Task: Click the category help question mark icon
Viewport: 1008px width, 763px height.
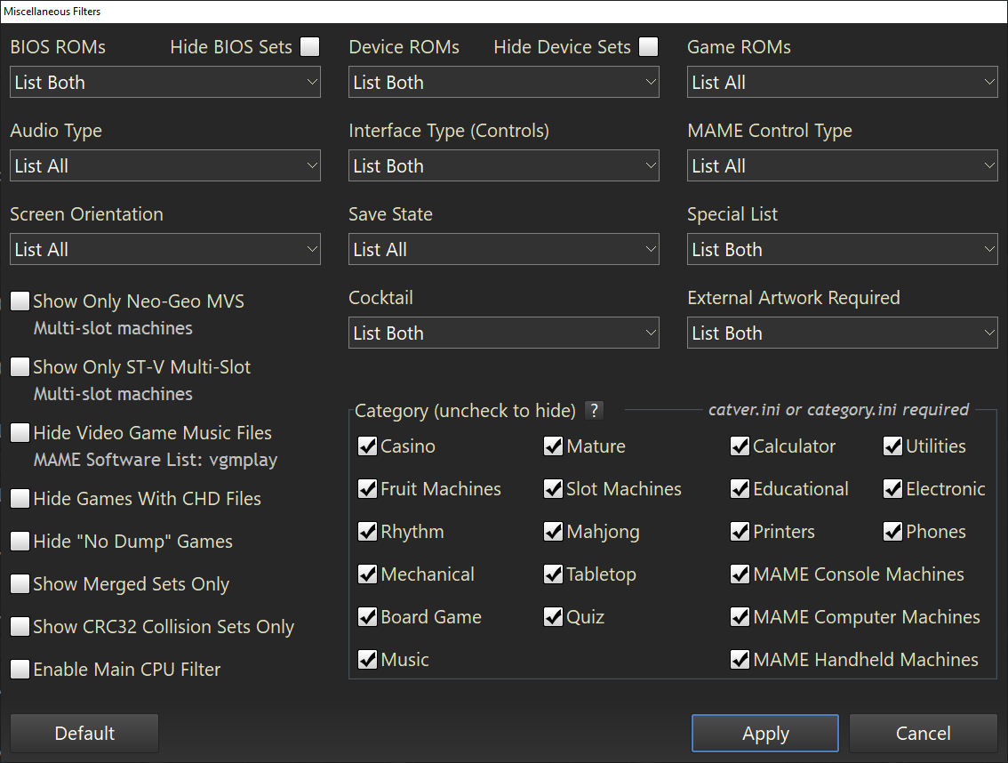Action: pyautogui.click(x=595, y=411)
